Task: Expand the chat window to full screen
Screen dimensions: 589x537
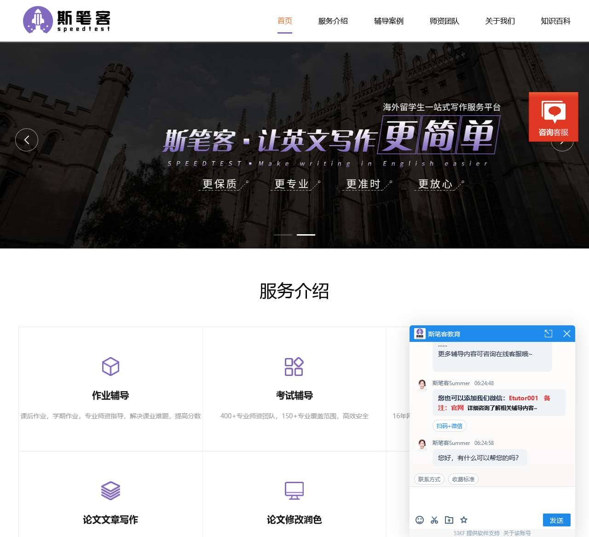Action: tap(549, 334)
